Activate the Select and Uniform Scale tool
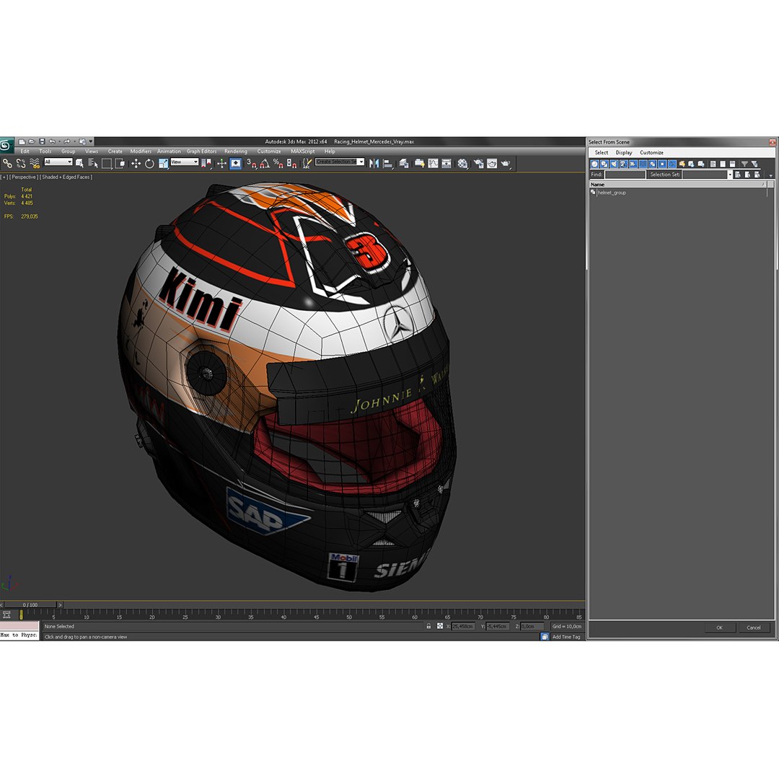Viewport: 779px width, 779px height. 163,163
